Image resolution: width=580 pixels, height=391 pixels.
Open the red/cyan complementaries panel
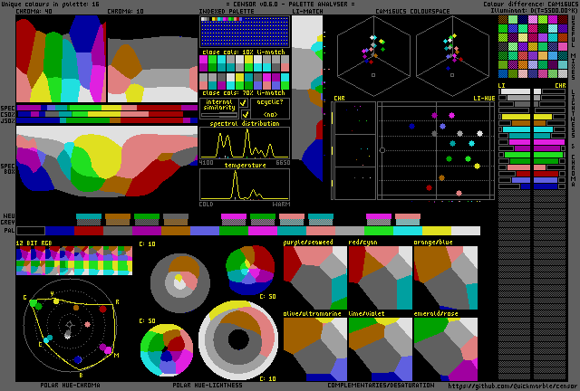[x=381, y=278]
